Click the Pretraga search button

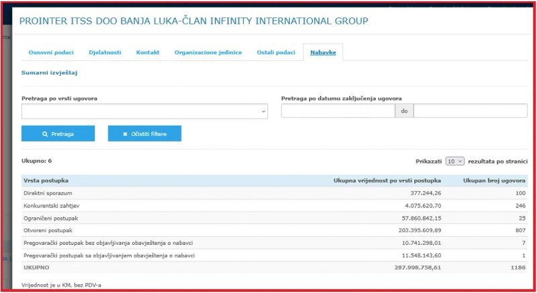58,134
